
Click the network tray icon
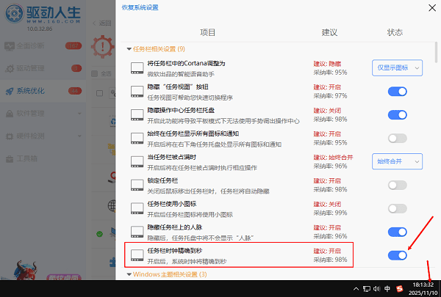(366, 289)
